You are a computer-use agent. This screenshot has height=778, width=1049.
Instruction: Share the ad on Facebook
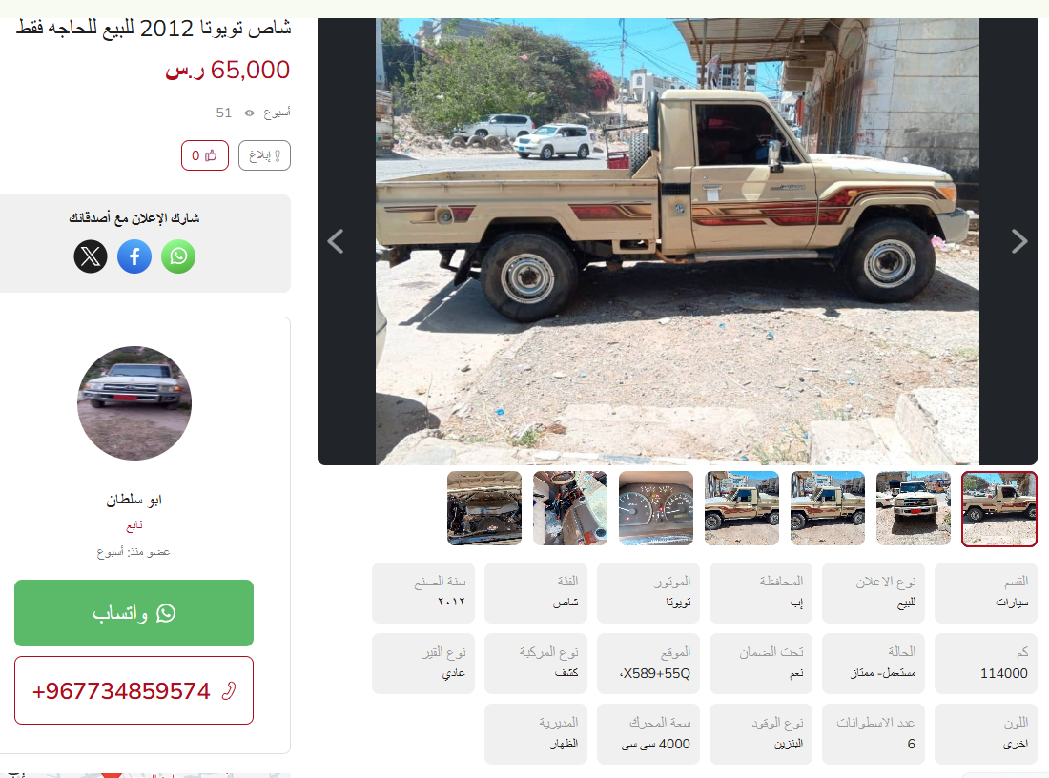tap(134, 256)
